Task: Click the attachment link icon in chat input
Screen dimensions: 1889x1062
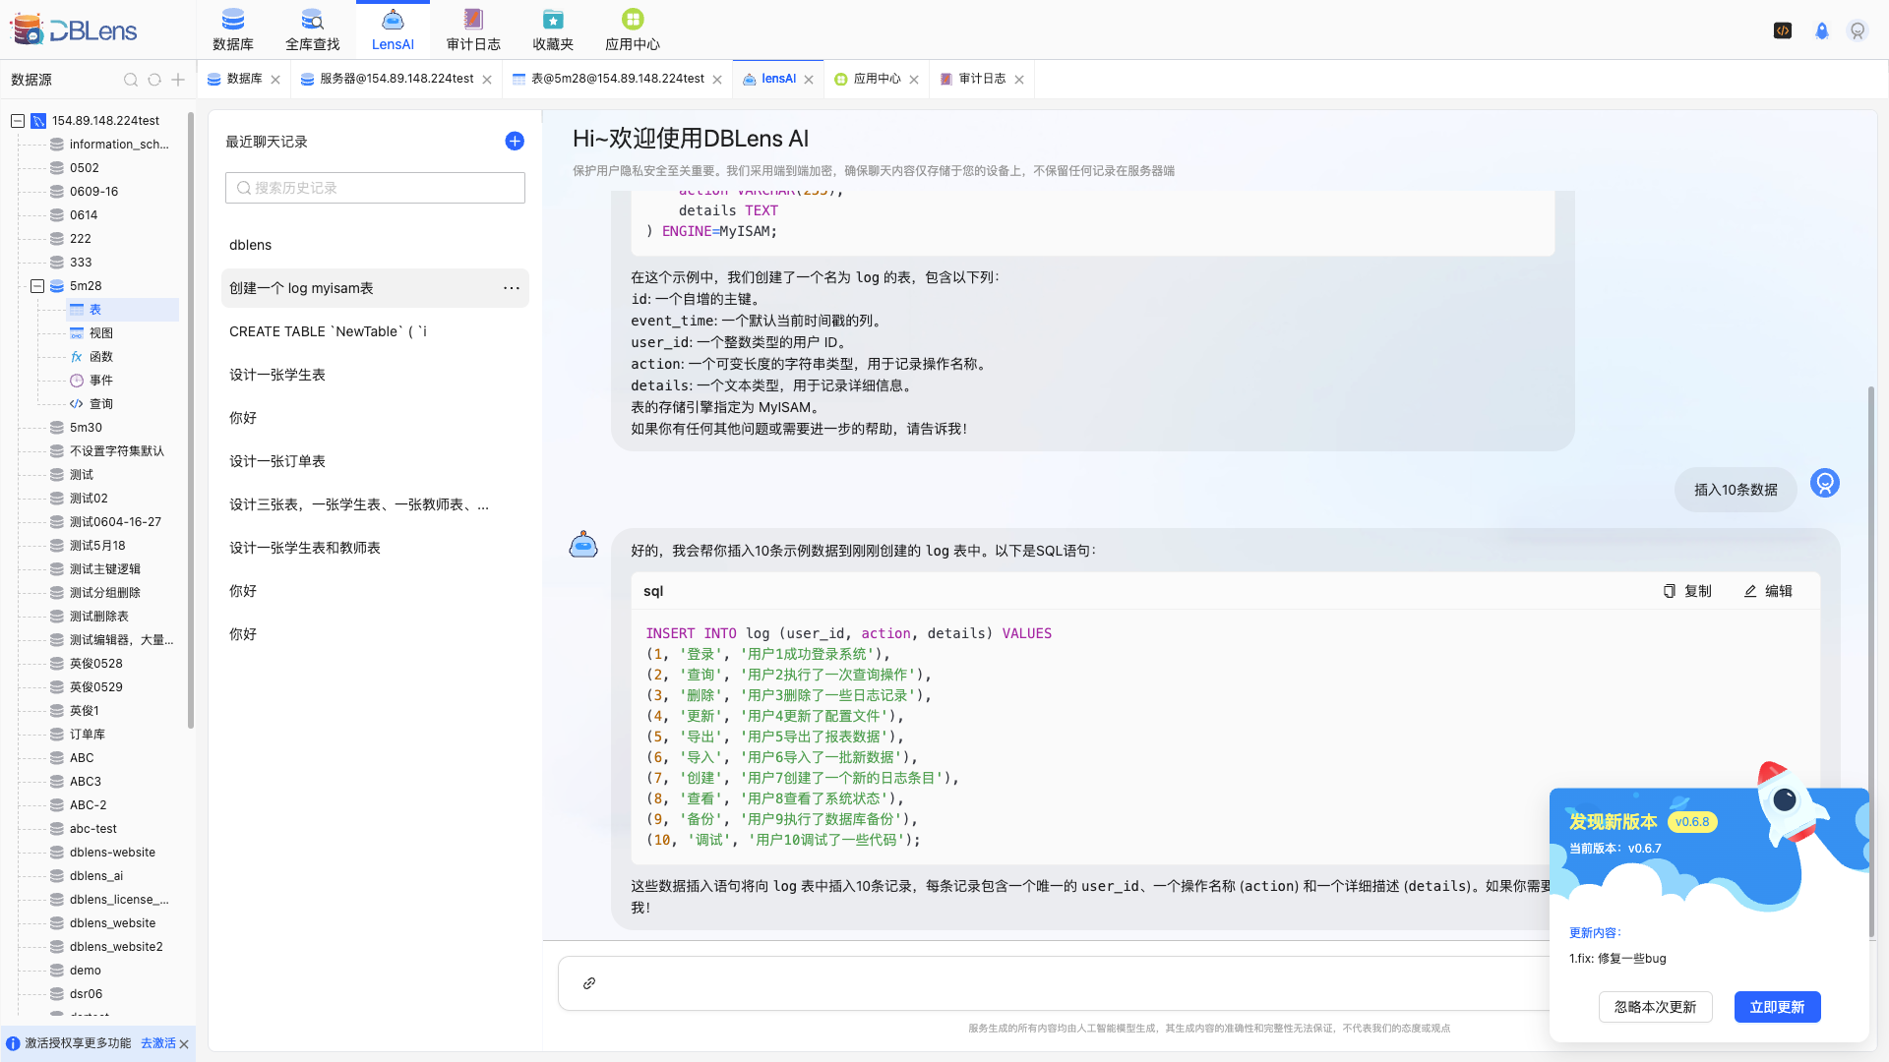Action: point(588,982)
